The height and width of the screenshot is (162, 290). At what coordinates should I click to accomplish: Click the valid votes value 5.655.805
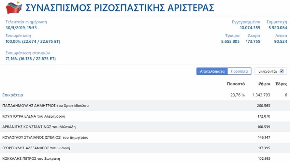[230, 41]
